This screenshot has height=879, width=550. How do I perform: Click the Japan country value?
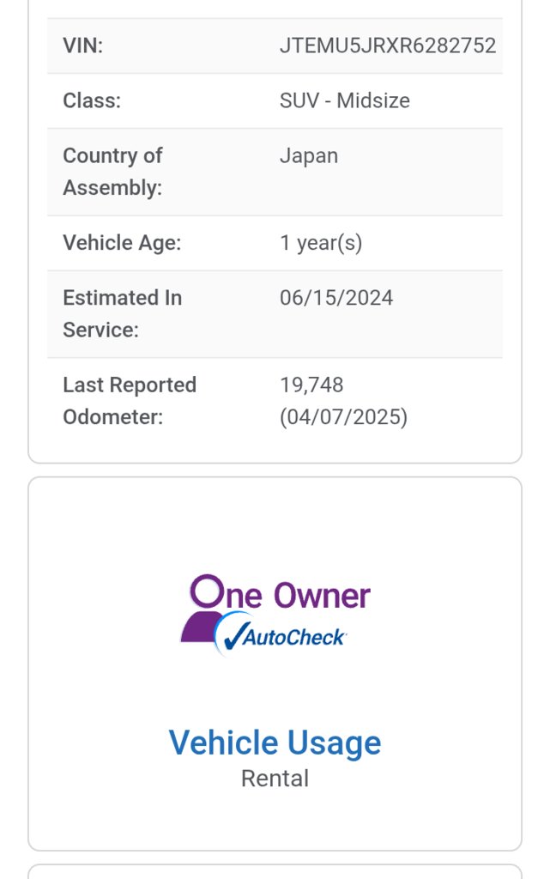pos(309,156)
